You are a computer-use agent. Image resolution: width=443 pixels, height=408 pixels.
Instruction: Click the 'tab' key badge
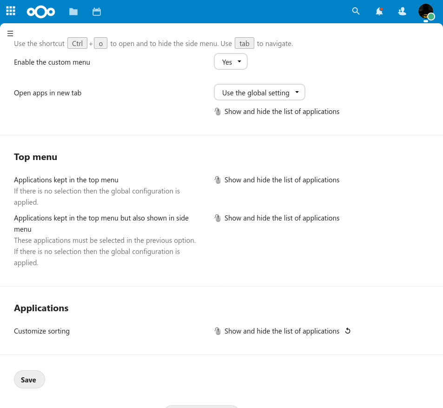pyautogui.click(x=245, y=44)
